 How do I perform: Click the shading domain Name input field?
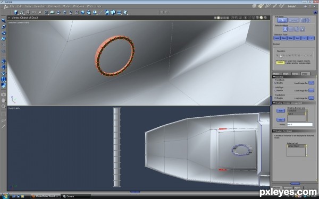point(300,125)
